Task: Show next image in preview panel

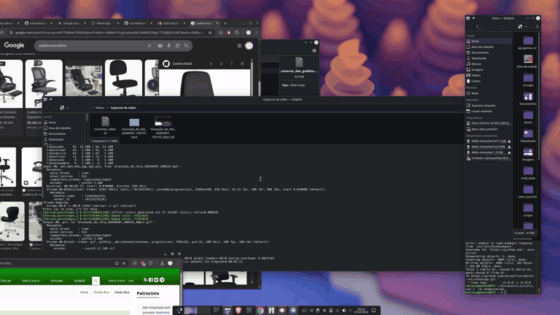Action: [x=222, y=63]
